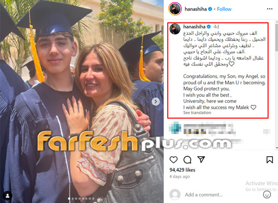
Task: Click scrollbar down arrow in comments
Action: click(x=277, y=148)
